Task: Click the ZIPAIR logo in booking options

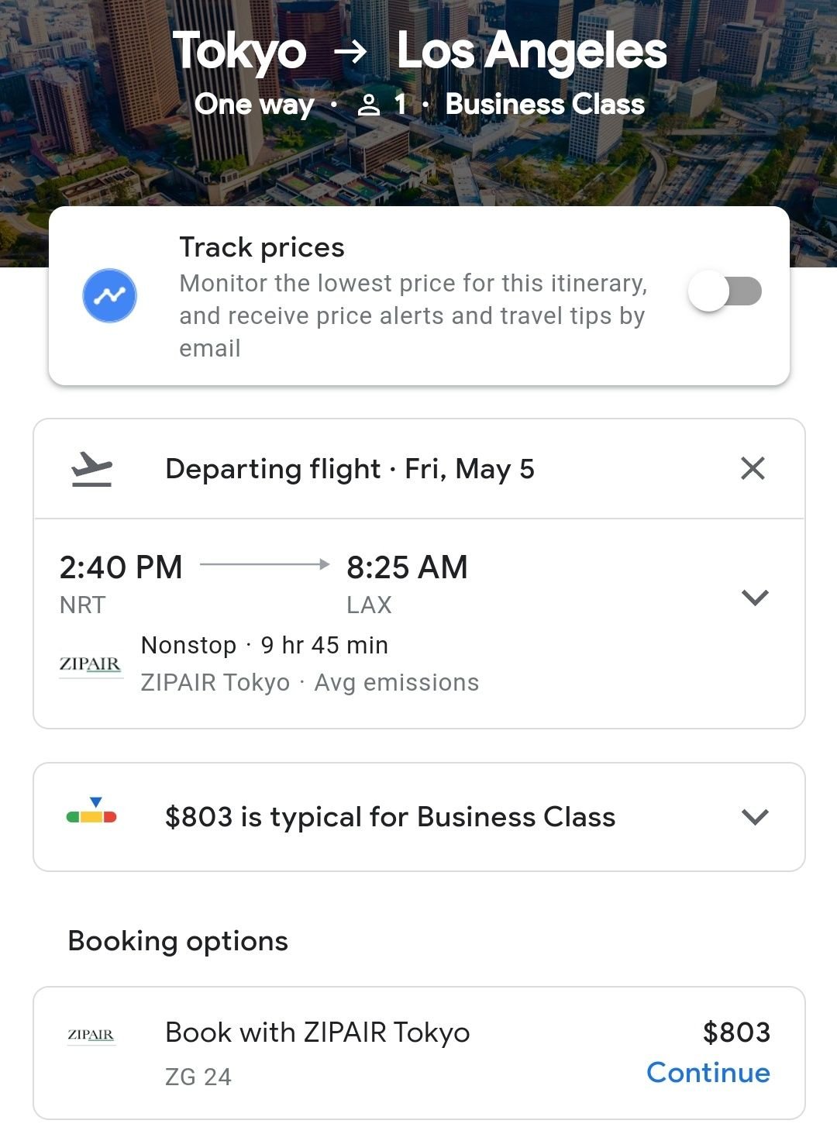Action: (x=91, y=1035)
